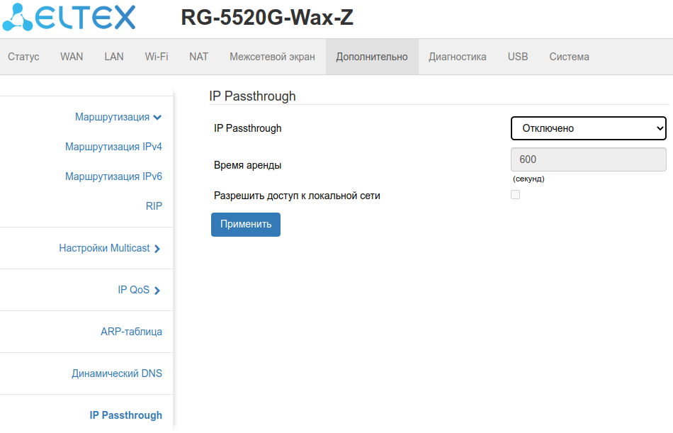Select the Дополнительно tab
The width and height of the screenshot is (673, 433).
click(372, 57)
